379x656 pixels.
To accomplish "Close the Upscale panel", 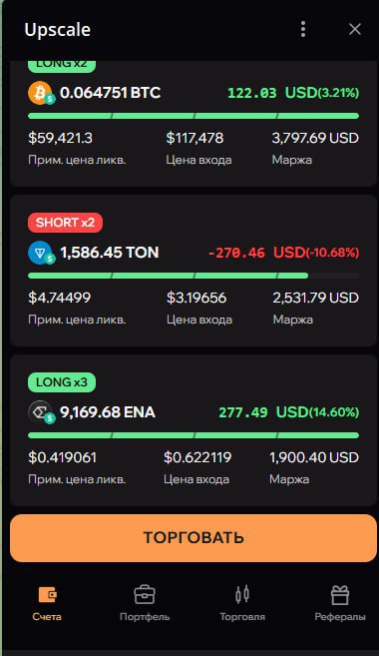I will 355,29.
